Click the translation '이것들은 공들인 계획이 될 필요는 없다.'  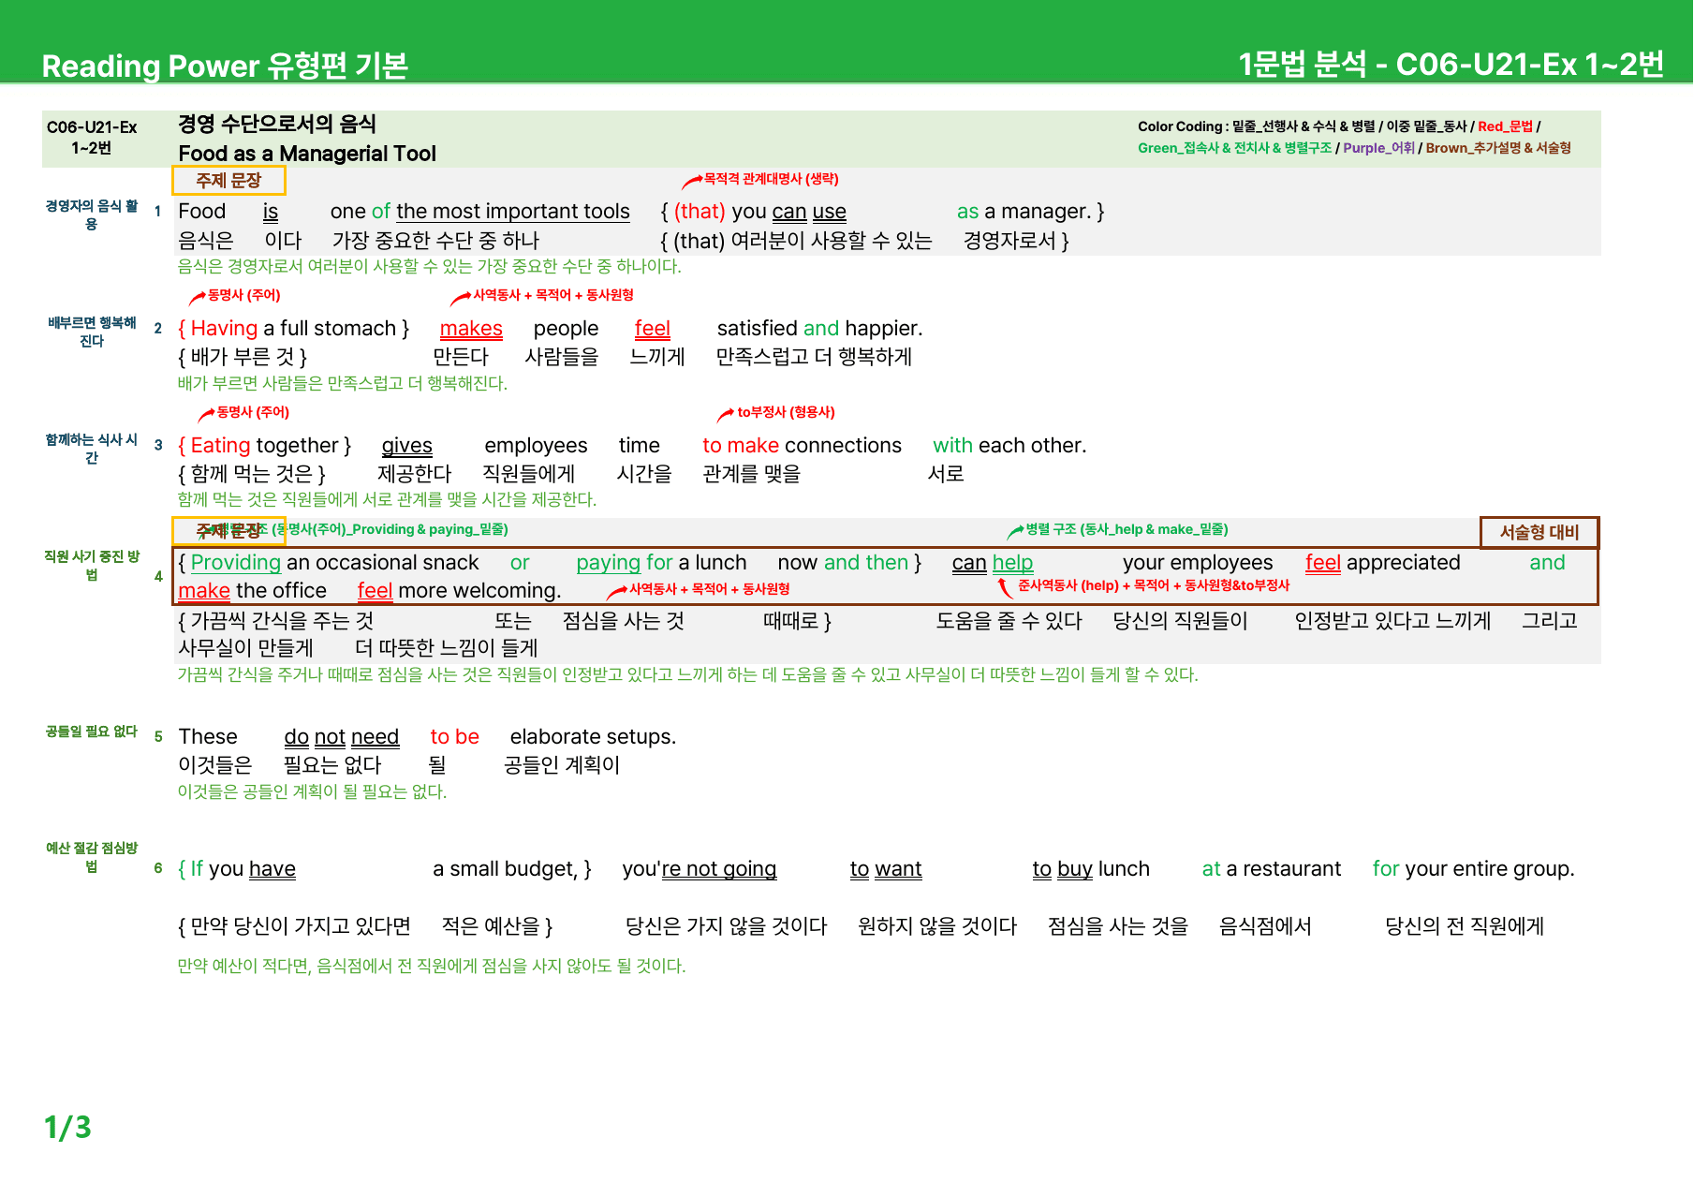[x=312, y=791]
